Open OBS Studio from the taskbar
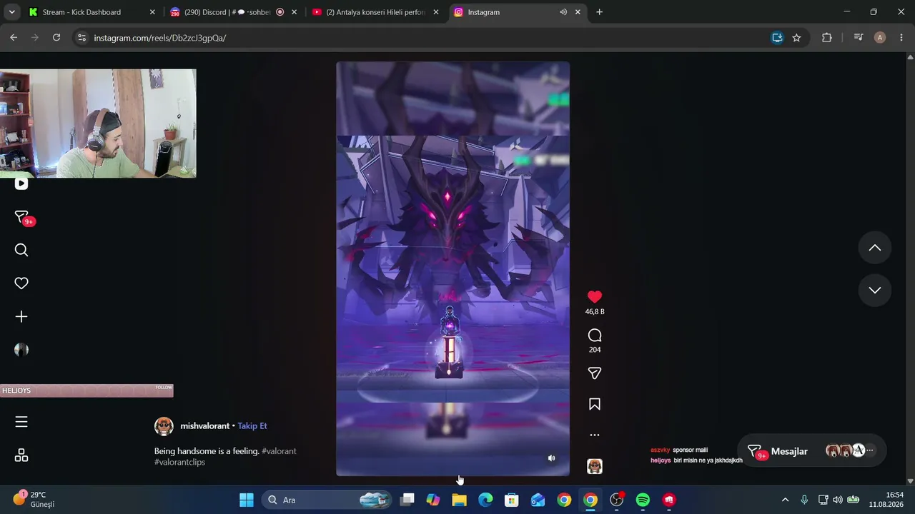 [616, 500]
